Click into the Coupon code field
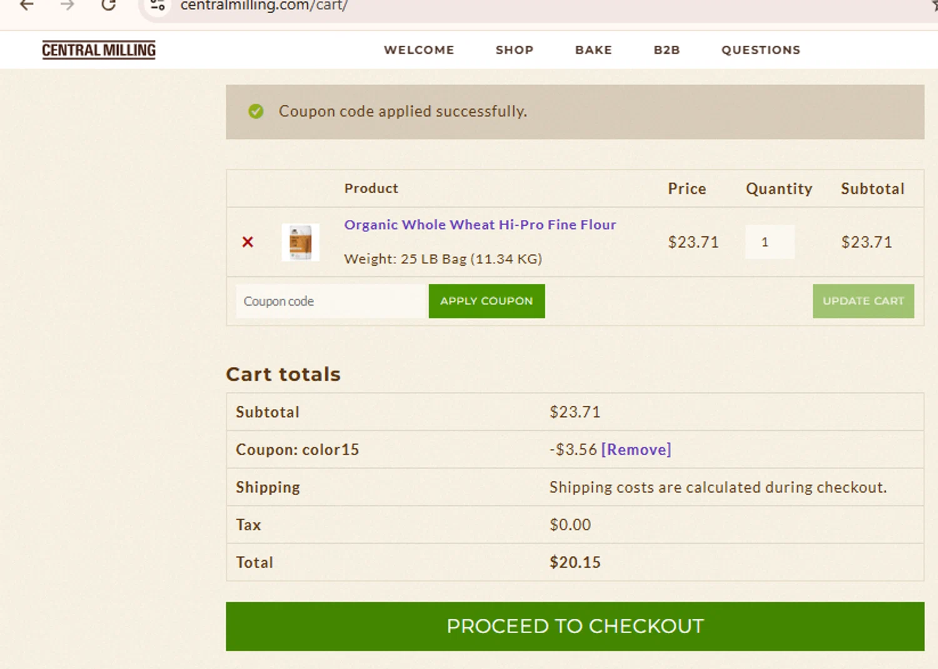The image size is (938, 669). [x=331, y=301]
